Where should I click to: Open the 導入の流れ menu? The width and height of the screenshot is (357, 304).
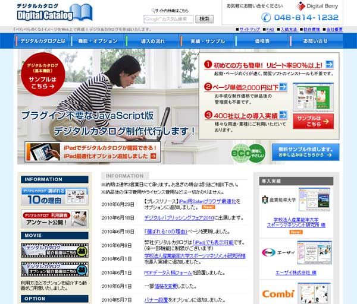[x=152, y=41]
